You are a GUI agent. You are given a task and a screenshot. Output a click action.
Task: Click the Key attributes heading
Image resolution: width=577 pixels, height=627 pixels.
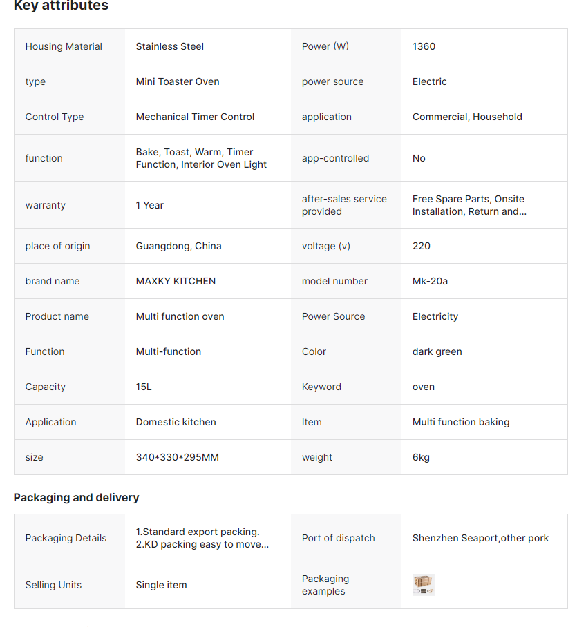pos(61,6)
